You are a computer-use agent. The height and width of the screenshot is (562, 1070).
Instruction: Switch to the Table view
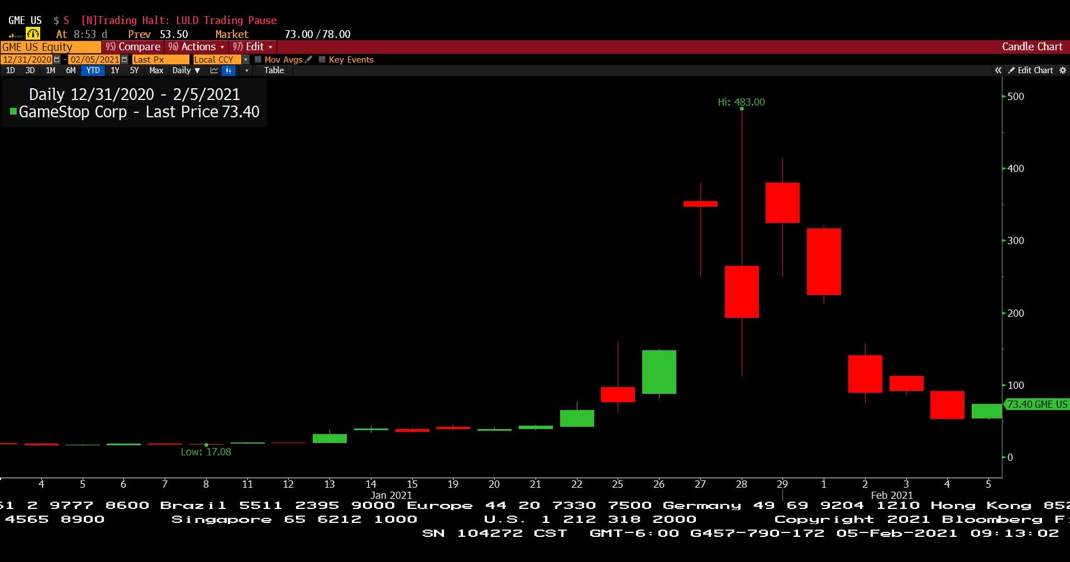pyautogui.click(x=274, y=70)
